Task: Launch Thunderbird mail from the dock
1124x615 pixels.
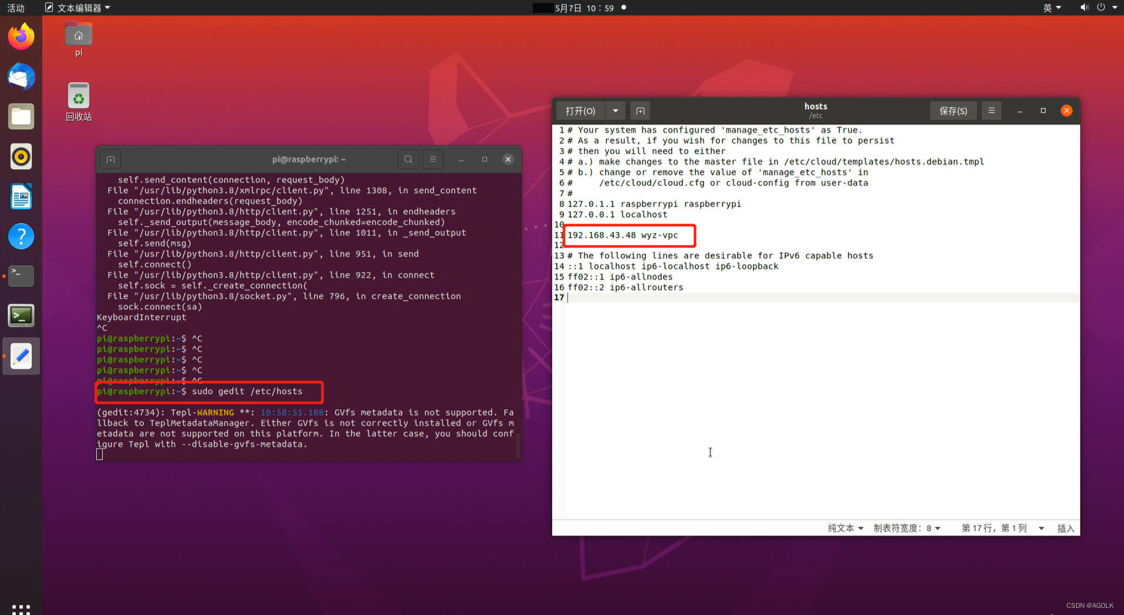Action: click(21, 76)
